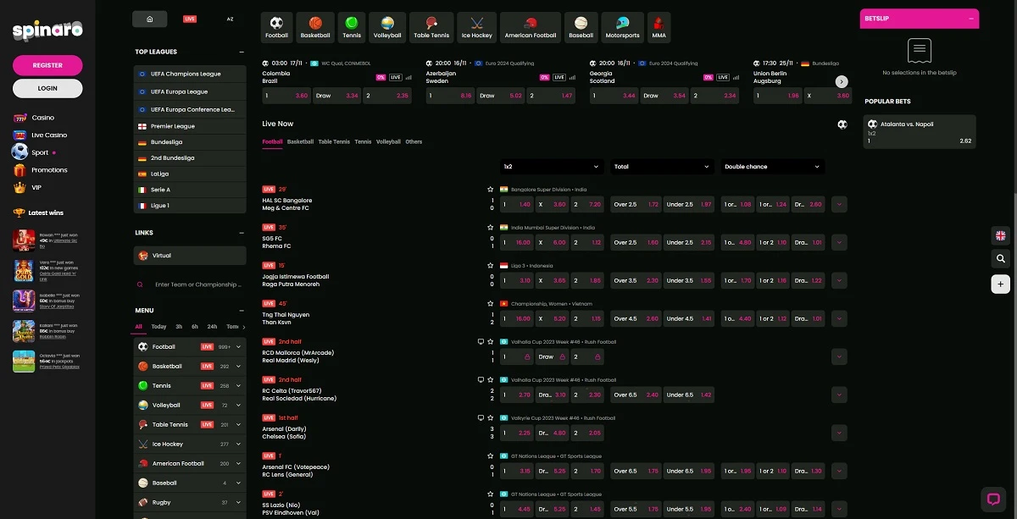Choose the Volleyball sport tile
This screenshot has width=1017, height=519.
(387, 27)
